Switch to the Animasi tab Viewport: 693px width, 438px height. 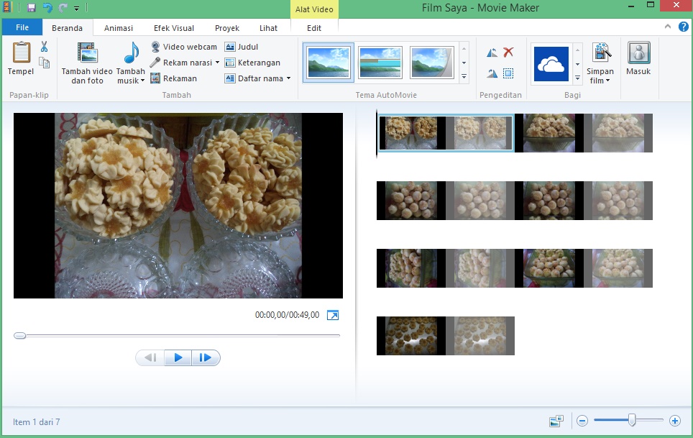click(x=119, y=28)
